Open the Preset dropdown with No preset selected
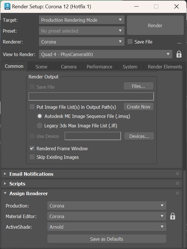187x249 pixels. click(82, 31)
